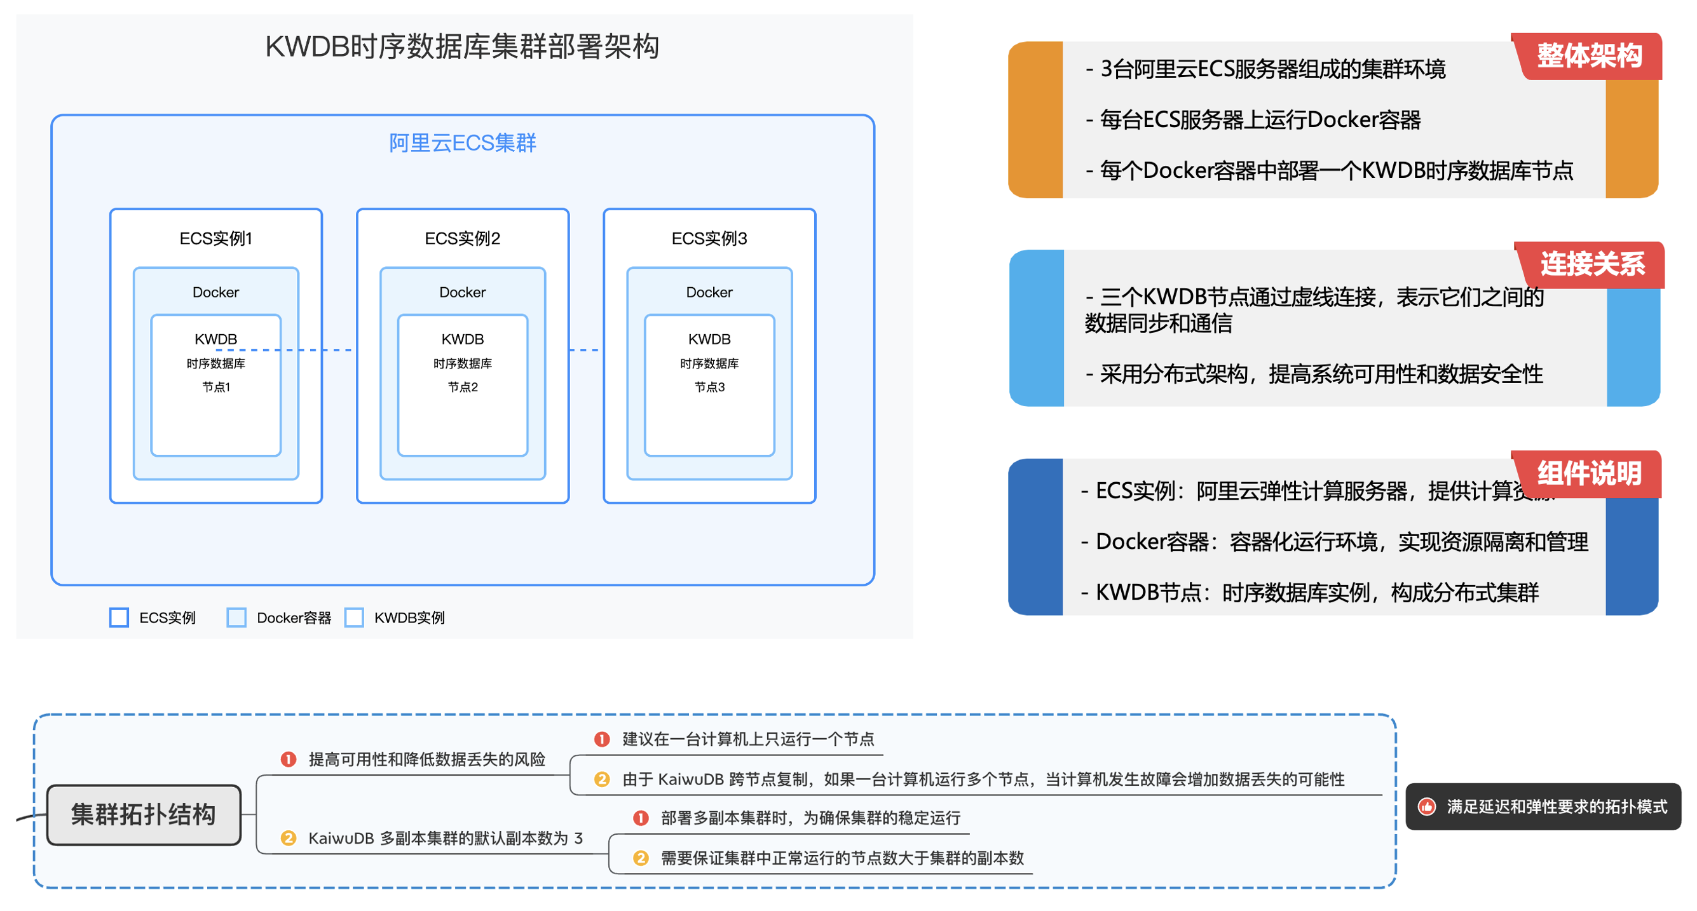Click the orange 2 badge beside KaiwuDB 多副本集群的默认副本数
Image resolution: width=1697 pixels, height=911 pixels.
(288, 838)
